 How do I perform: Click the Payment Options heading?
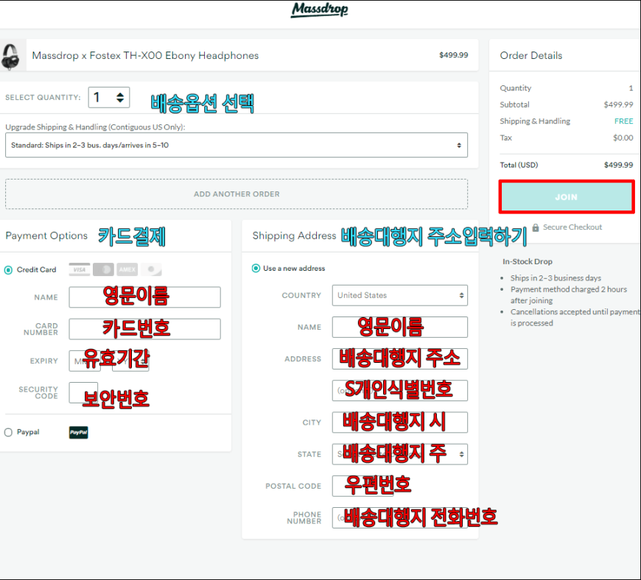(x=46, y=236)
